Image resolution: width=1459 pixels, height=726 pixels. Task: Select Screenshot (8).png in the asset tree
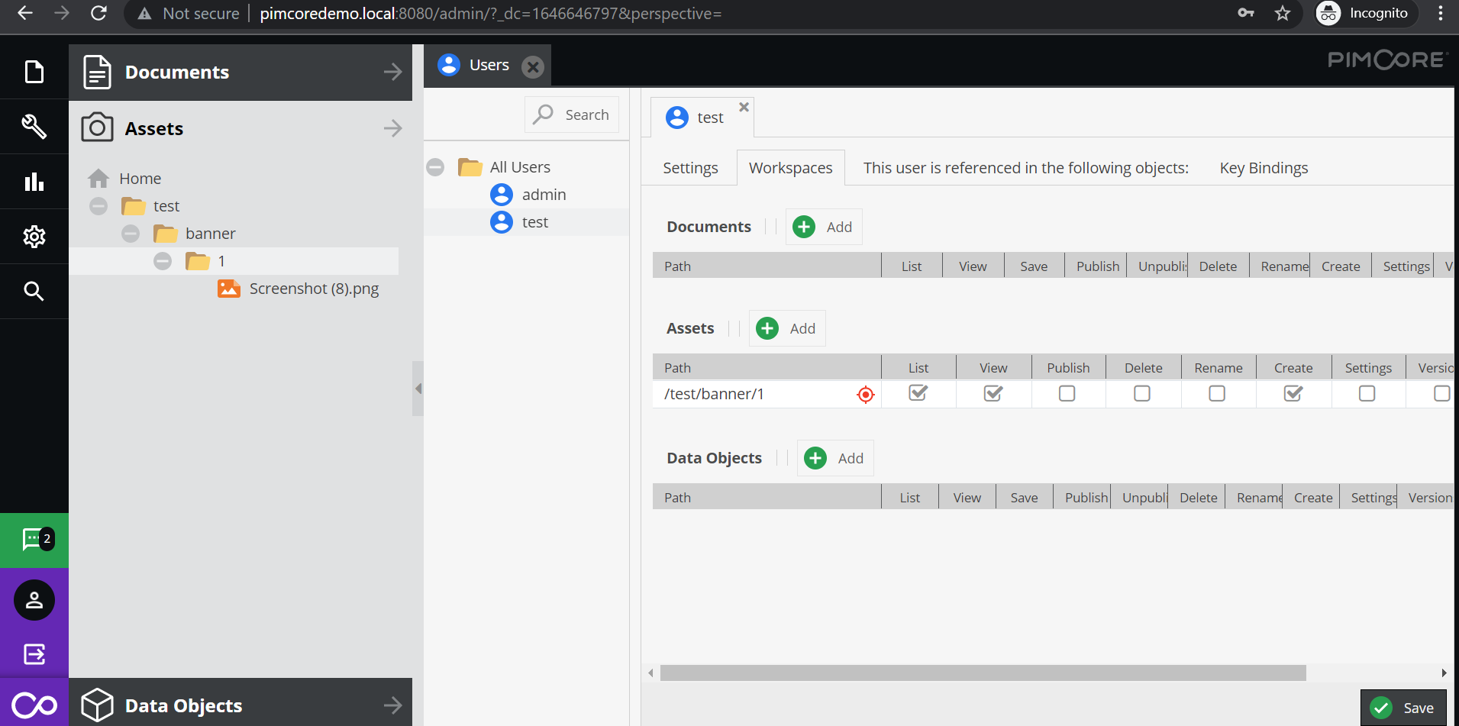(313, 289)
